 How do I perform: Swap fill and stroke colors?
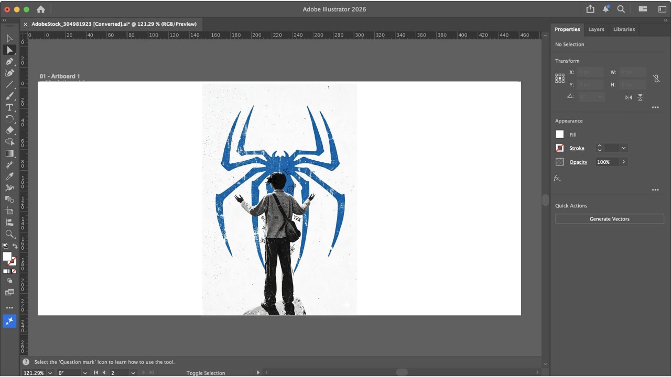click(15, 246)
